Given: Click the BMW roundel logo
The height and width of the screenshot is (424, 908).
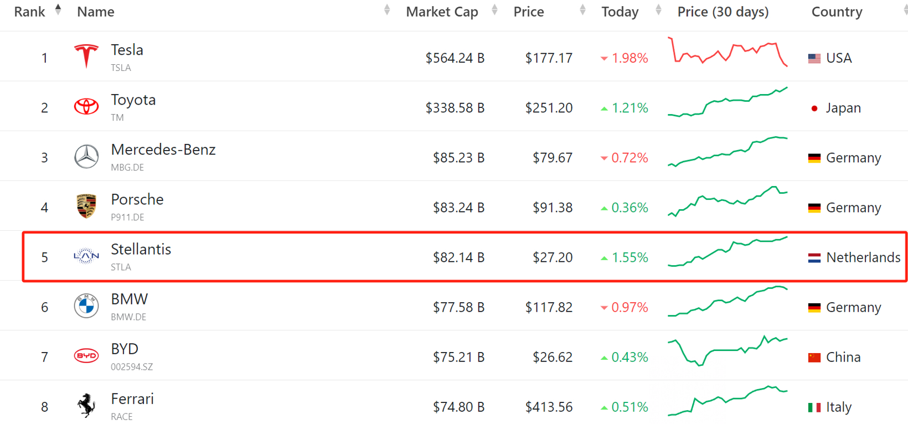Looking at the screenshot, I should point(86,306).
